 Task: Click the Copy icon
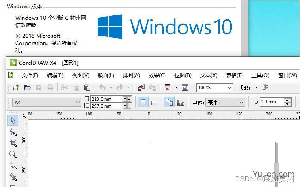tap(76, 88)
